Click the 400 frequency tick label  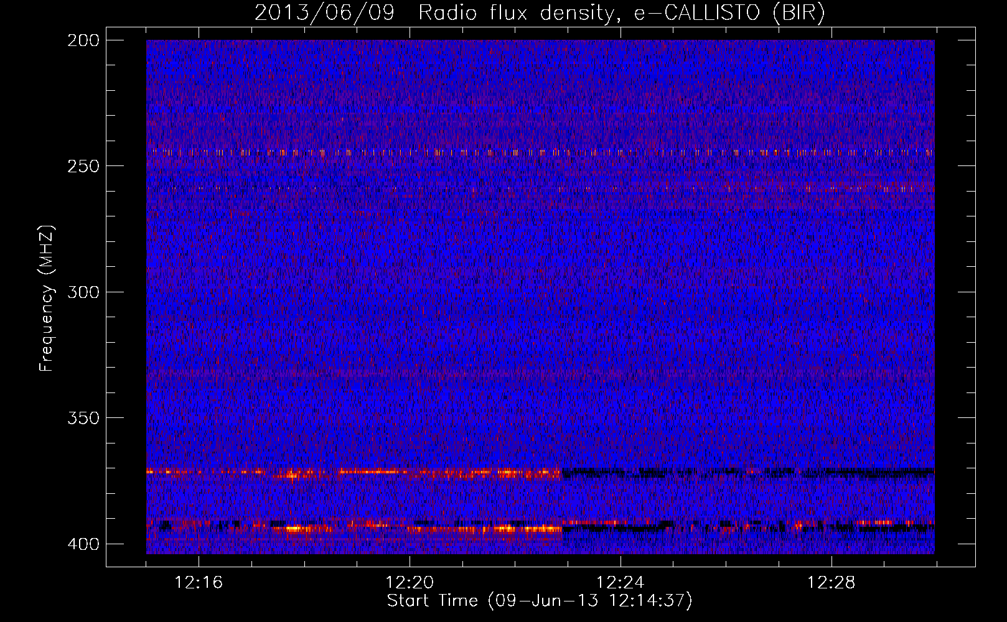pyautogui.click(x=83, y=544)
